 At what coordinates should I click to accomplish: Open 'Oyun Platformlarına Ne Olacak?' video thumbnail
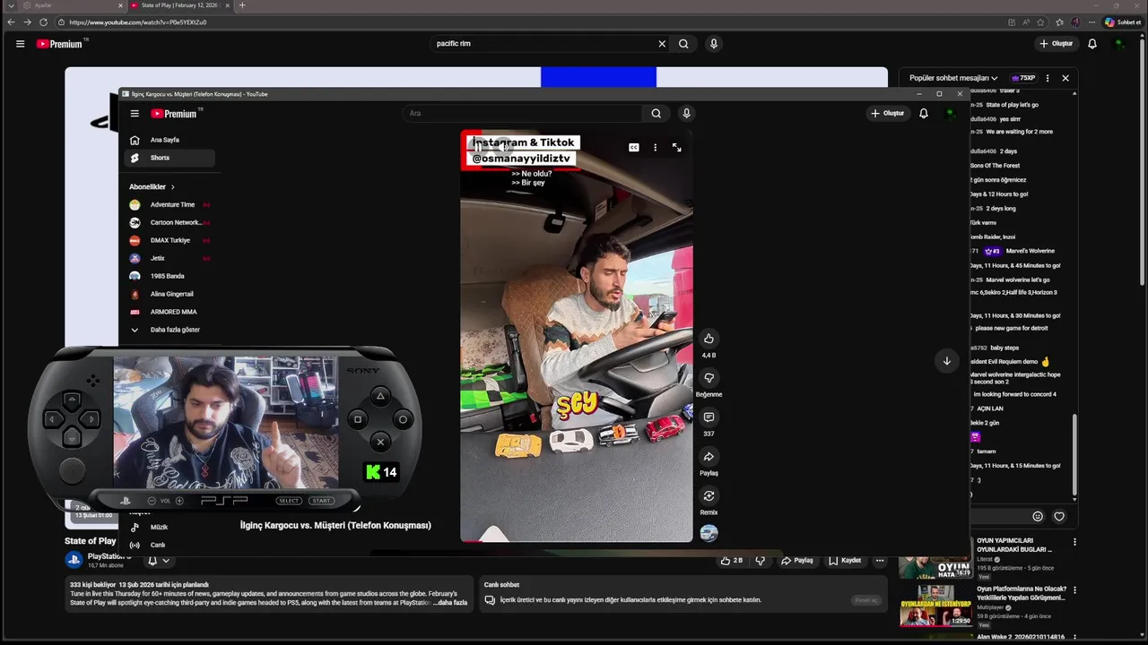(935, 606)
